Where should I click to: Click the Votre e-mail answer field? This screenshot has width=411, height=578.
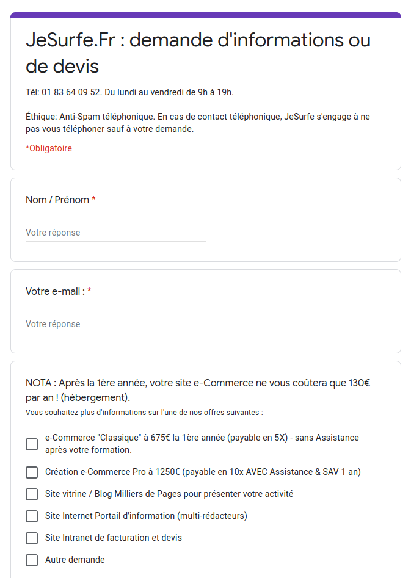(x=115, y=324)
